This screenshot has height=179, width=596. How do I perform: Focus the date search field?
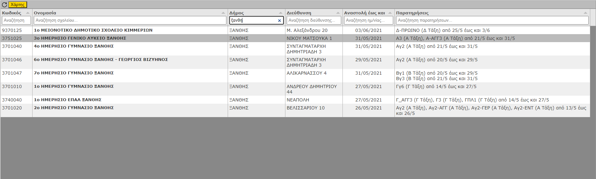(369, 20)
